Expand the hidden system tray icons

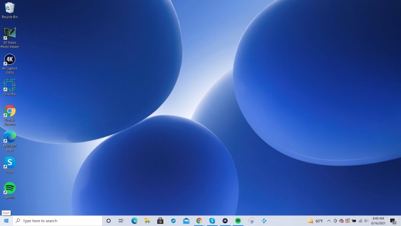329,221
